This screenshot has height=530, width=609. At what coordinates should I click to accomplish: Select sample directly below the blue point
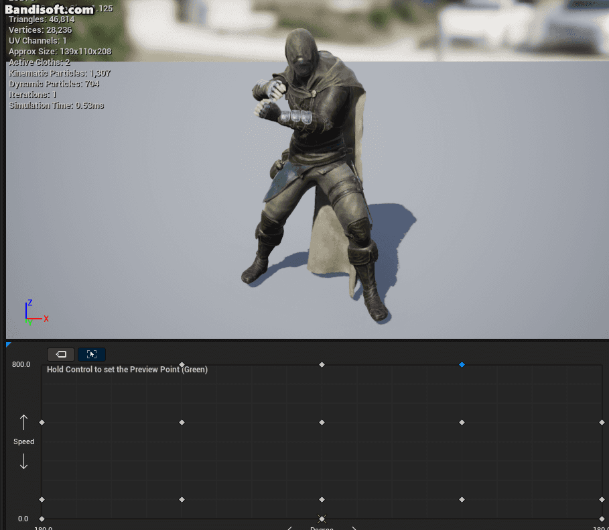(x=462, y=422)
